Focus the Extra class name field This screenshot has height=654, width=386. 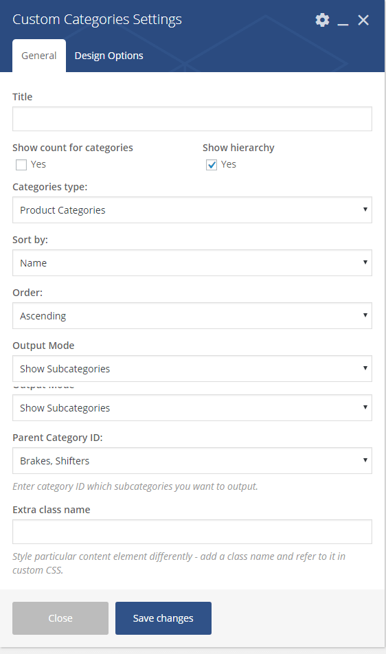pyautogui.click(x=192, y=532)
